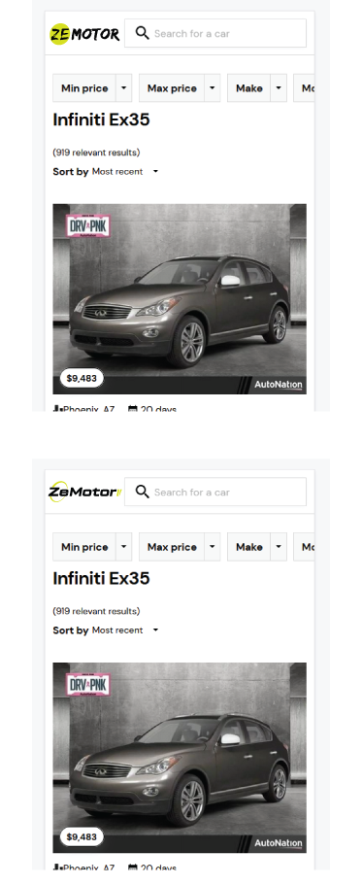
Task: Expand the Min price arrow in top filter bar
Action: [x=123, y=88]
